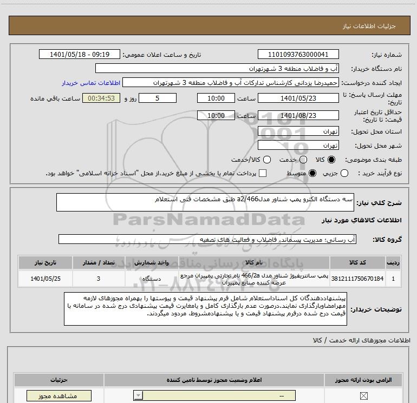The width and height of the screenshot is (417, 403).
Task: Click remaining days field showing 5
Action: pos(158,98)
